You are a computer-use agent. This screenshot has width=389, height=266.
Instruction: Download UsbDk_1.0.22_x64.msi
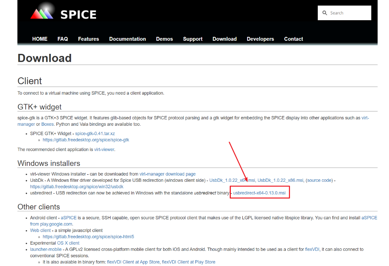[232, 180]
